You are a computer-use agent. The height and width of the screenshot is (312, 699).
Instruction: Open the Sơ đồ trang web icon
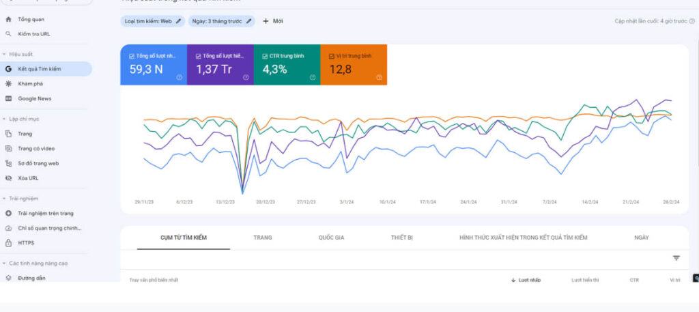coord(8,163)
